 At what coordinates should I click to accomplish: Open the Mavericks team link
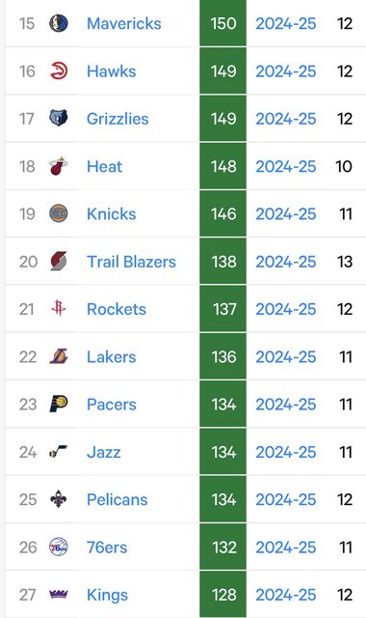[x=124, y=23]
